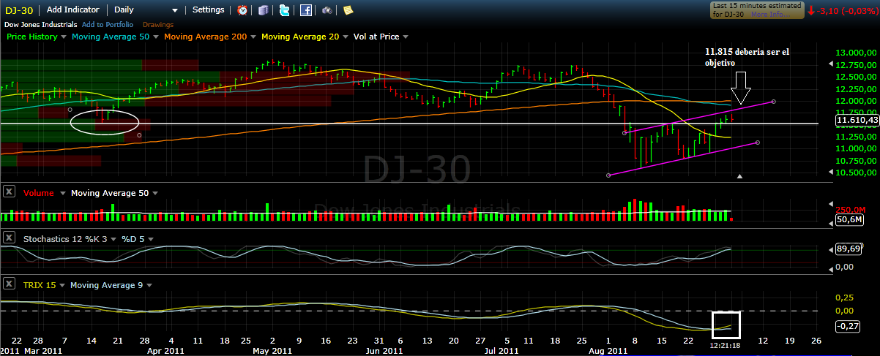Click the camera snapshot icon
880x356 pixels.
coord(327,10)
